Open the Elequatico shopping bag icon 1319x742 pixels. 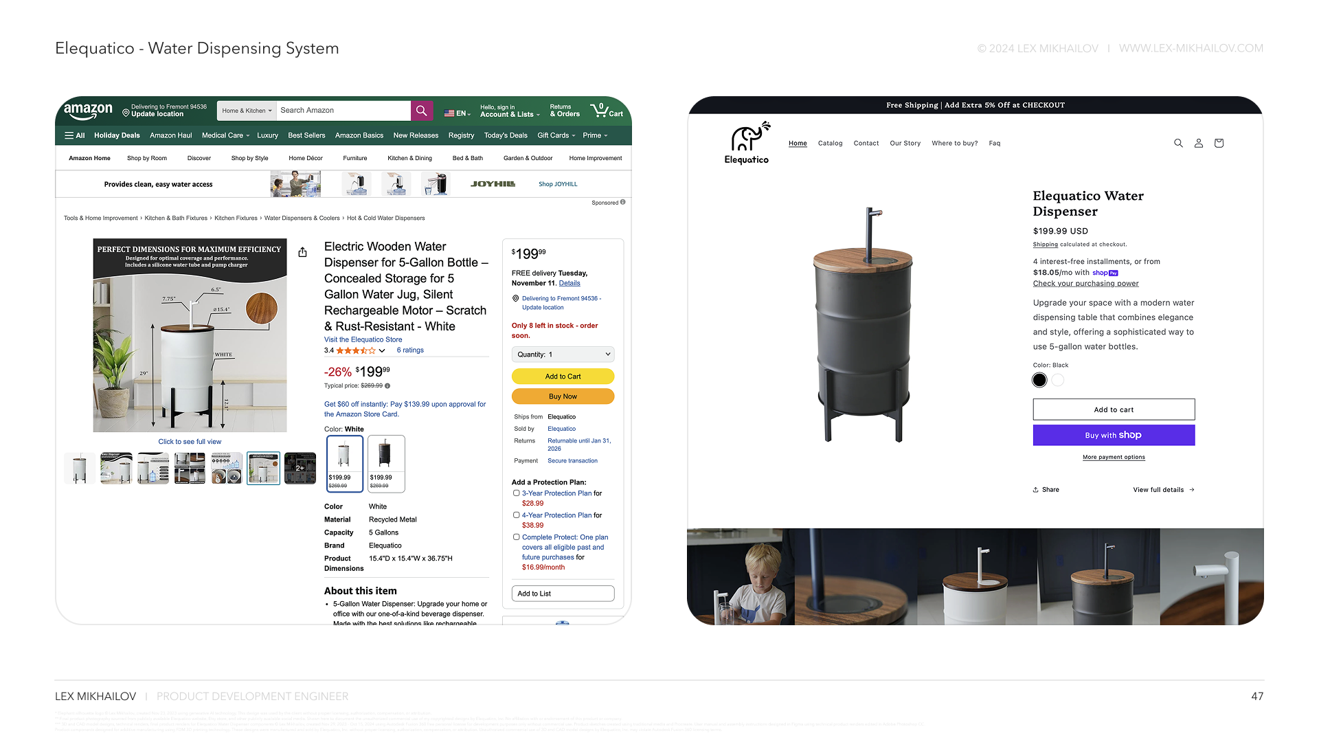tap(1219, 143)
